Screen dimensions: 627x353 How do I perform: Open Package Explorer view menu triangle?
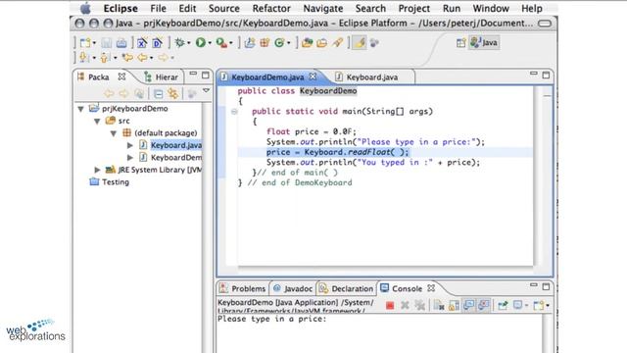[x=206, y=91]
